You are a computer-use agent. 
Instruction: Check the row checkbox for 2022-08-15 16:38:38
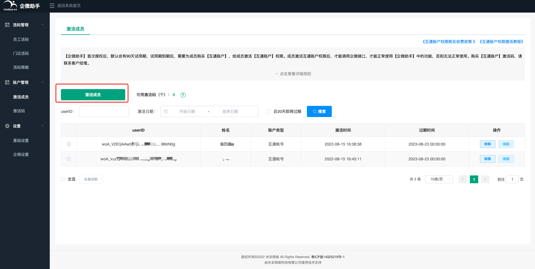[x=69, y=144]
